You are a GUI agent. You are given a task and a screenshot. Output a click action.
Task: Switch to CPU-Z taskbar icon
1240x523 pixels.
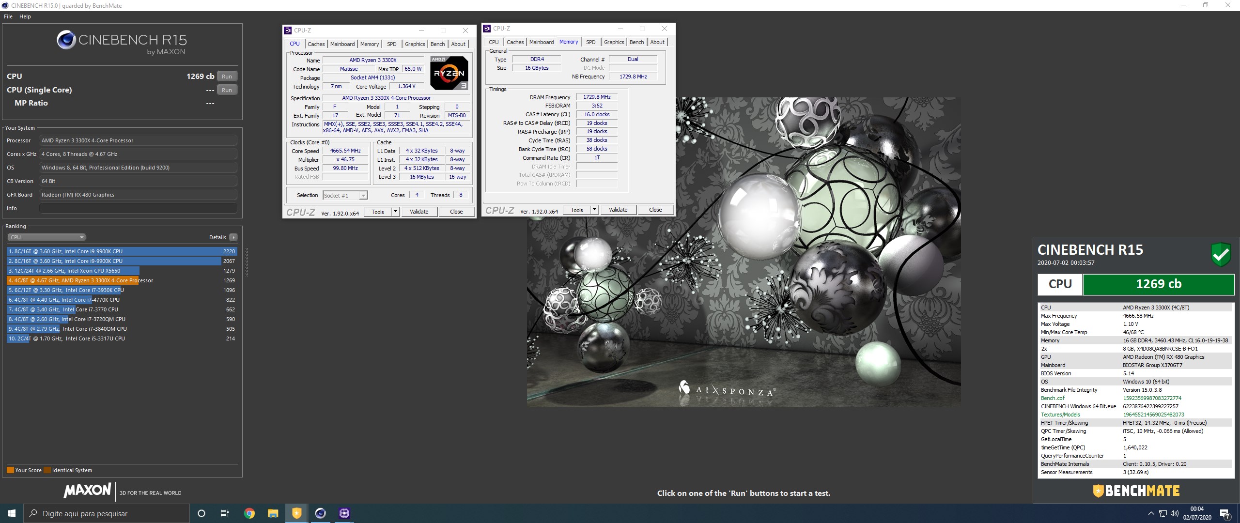[x=344, y=513]
